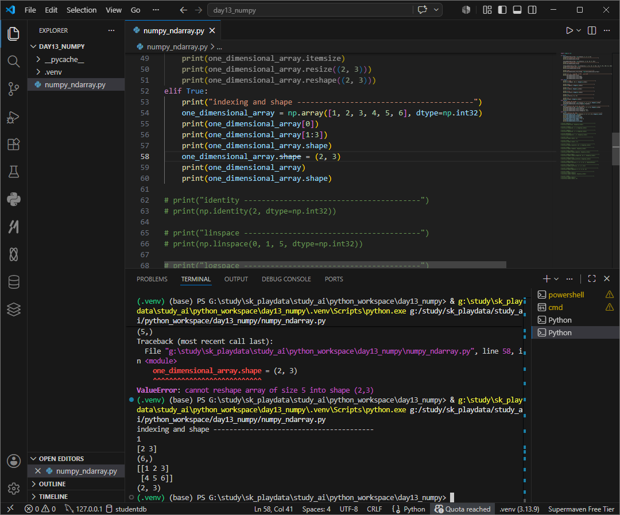
Task: Maximize the terminal panel size
Action: pos(592,279)
